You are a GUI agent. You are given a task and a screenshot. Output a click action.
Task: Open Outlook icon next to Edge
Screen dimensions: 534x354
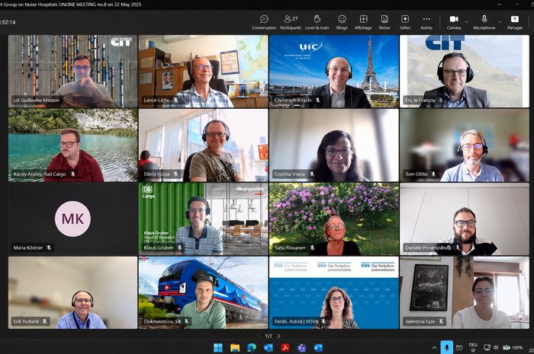point(269,348)
